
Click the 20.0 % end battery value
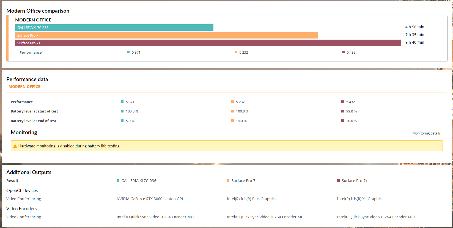coord(352,121)
